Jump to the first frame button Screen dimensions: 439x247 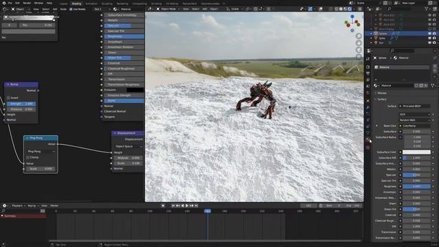pos(173,206)
